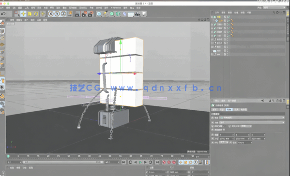Select the last Effectors tab in attributes
This screenshot has height=176, width=290.
click(x=244, y=109)
